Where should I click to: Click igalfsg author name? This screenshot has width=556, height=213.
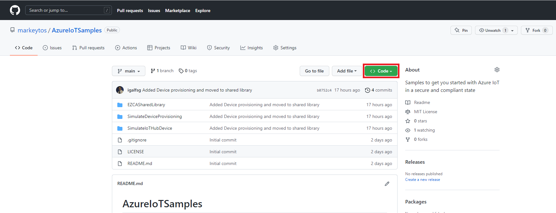coord(134,90)
